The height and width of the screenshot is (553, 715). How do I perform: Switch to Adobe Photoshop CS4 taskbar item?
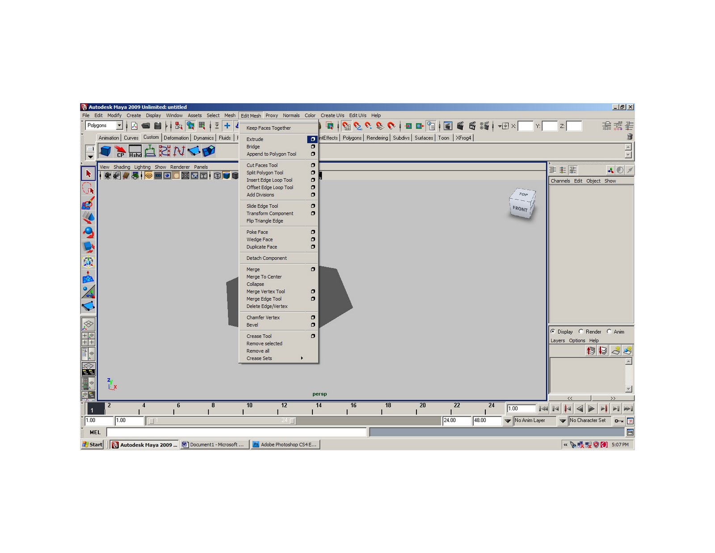(286, 444)
